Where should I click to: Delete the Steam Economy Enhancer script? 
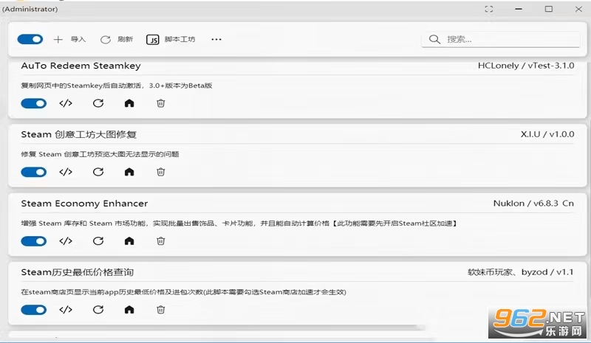tap(160, 241)
